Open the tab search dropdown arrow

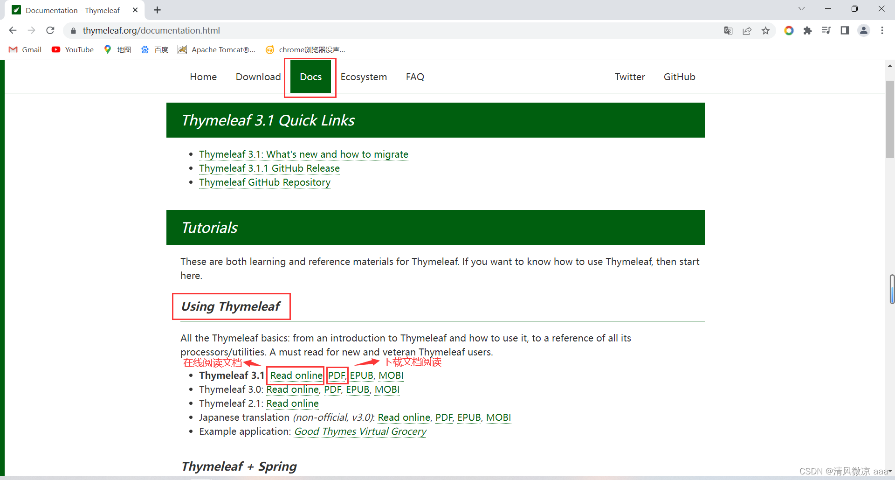coord(801,9)
